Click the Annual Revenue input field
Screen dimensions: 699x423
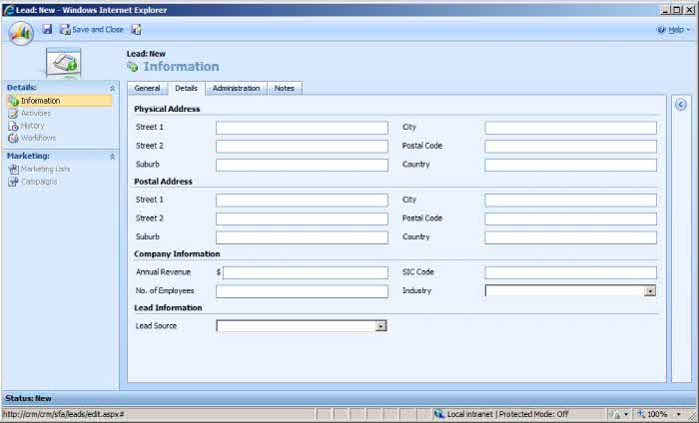(305, 272)
